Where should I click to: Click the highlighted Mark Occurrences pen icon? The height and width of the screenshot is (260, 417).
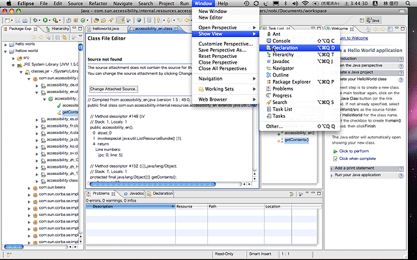121,20
